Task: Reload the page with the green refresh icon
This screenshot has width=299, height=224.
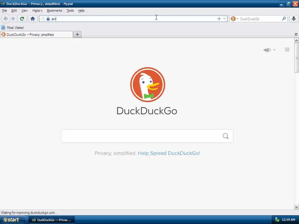Action: click(22, 19)
